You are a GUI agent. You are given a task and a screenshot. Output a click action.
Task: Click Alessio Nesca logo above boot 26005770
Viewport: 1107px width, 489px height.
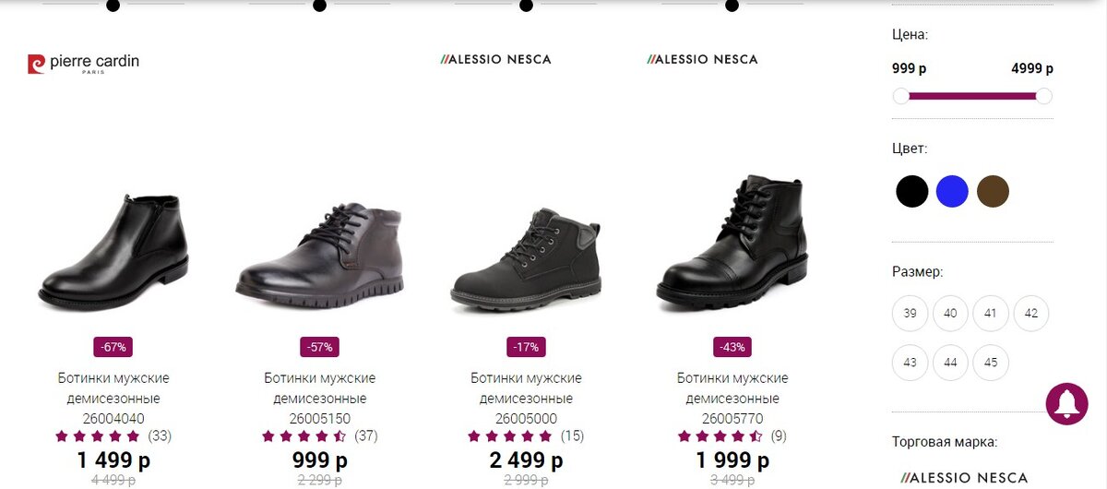(703, 59)
